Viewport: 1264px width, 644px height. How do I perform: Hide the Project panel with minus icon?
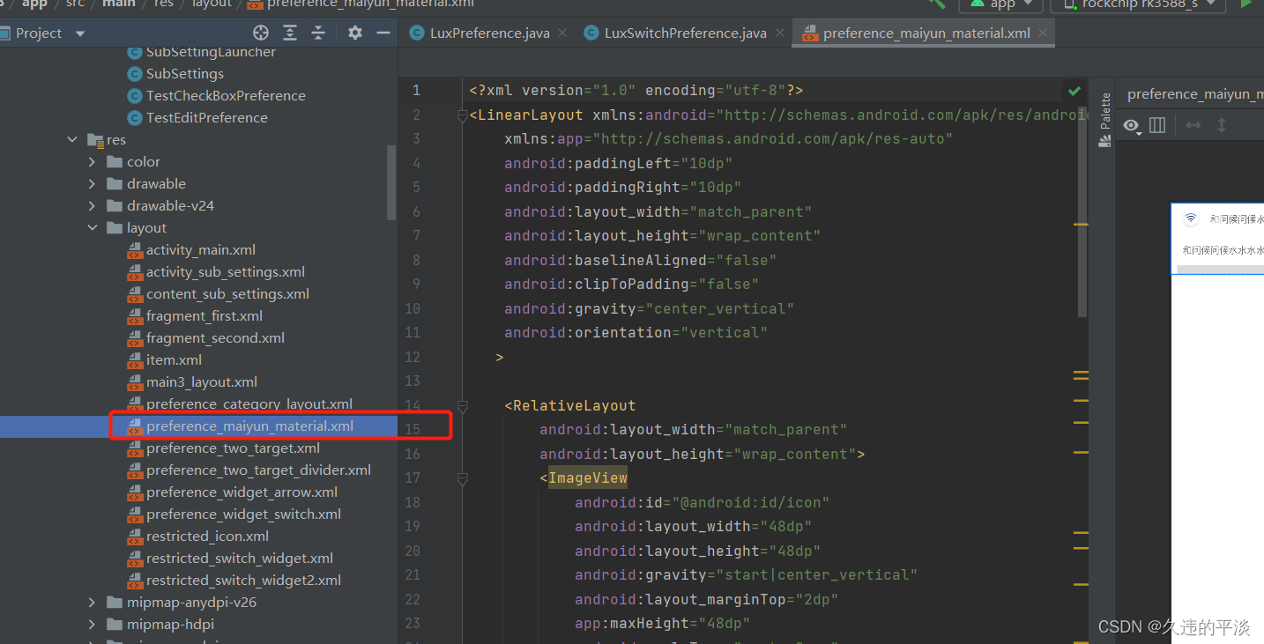(x=383, y=33)
